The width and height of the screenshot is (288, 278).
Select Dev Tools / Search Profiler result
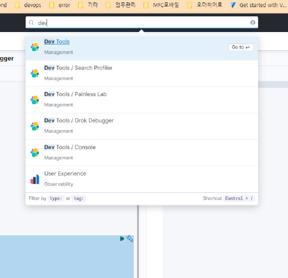point(142,73)
